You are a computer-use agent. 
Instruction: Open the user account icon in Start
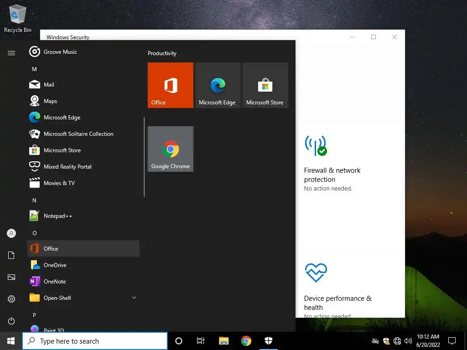point(11,233)
